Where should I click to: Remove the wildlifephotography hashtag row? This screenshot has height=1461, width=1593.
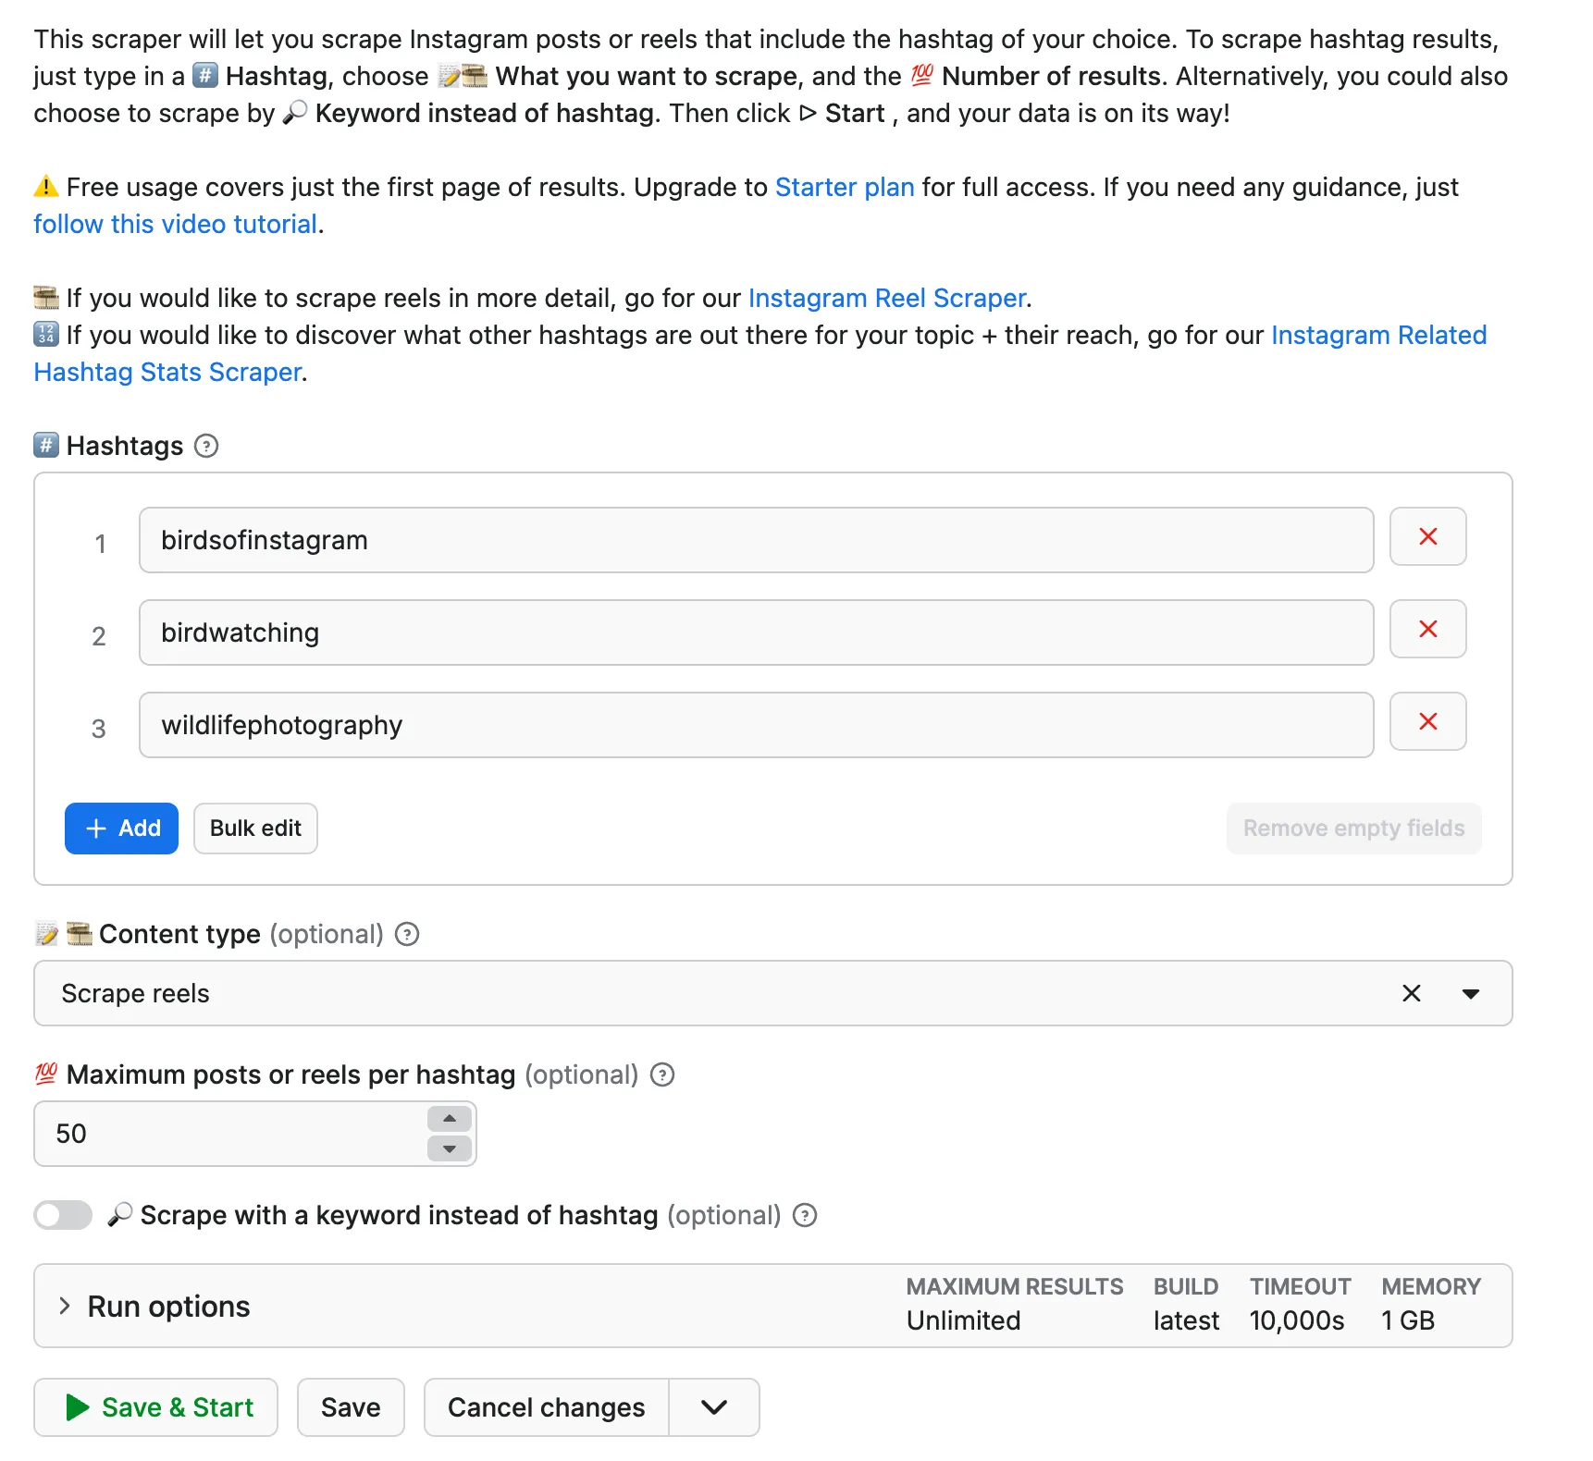(1427, 721)
